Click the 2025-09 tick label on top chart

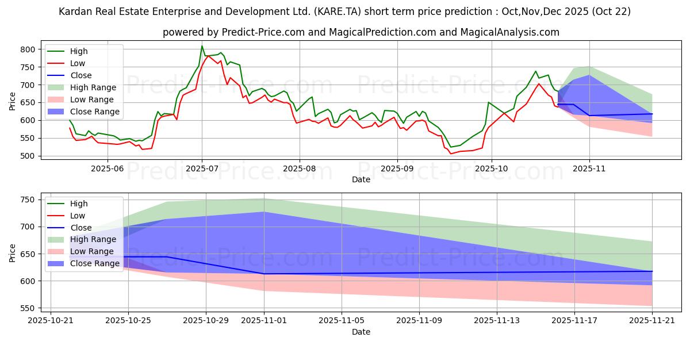click(397, 168)
